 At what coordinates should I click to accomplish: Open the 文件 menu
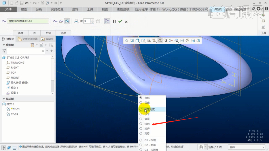(x=8, y=9)
